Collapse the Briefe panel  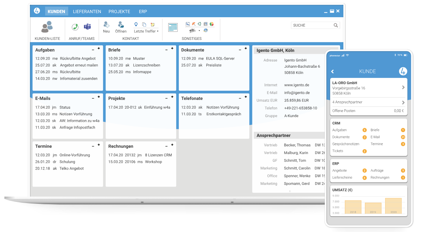[x=166, y=49]
